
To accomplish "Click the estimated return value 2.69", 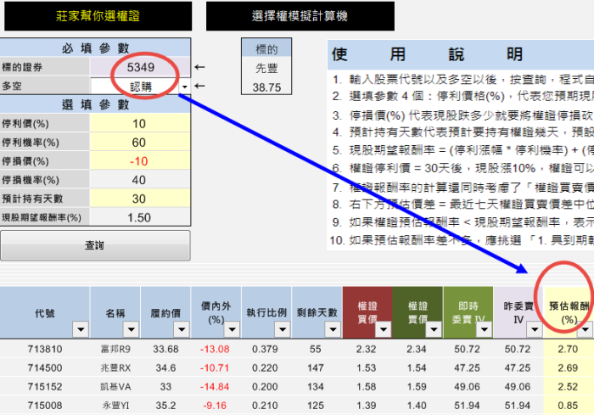I will (x=568, y=368).
